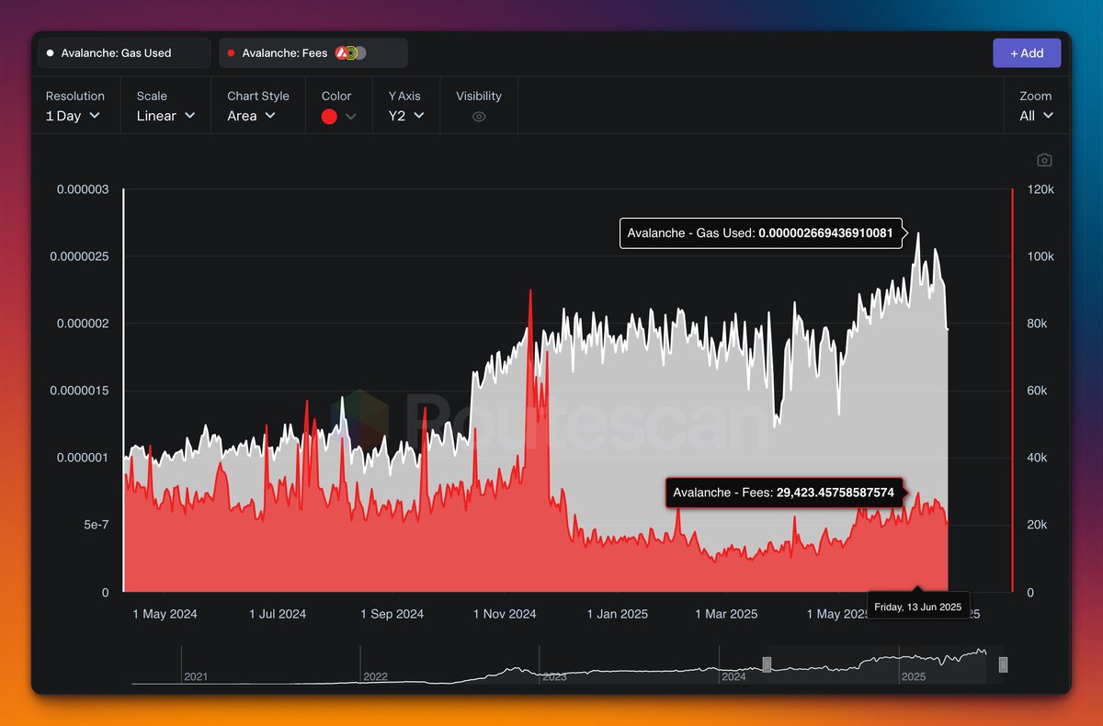Click the 1 Jan 2025 x-axis label
The width and height of the screenshot is (1103, 726).
[x=618, y=614]
